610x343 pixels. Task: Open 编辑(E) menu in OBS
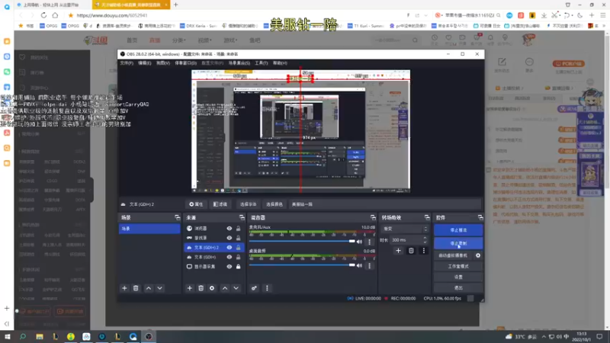(x=145, y=63)
